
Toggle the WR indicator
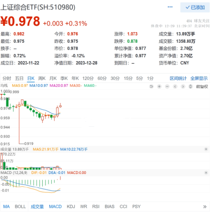pos(84,207)
